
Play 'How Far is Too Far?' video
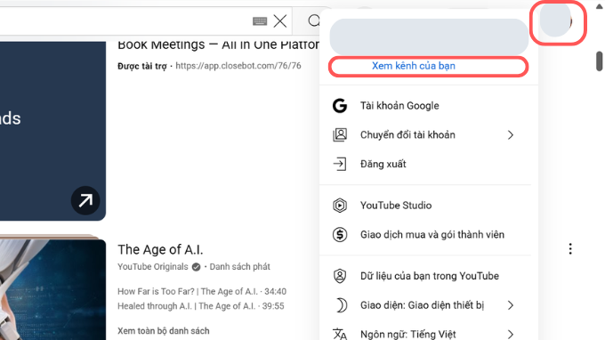[202, 291]
